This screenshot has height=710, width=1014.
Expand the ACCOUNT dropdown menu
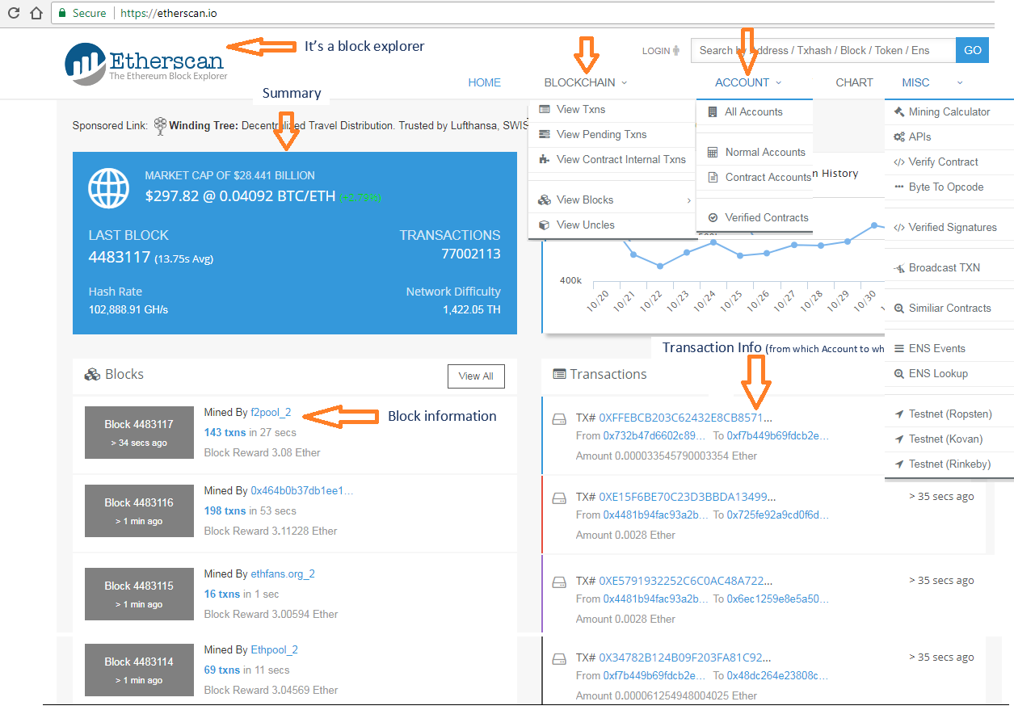748,82
